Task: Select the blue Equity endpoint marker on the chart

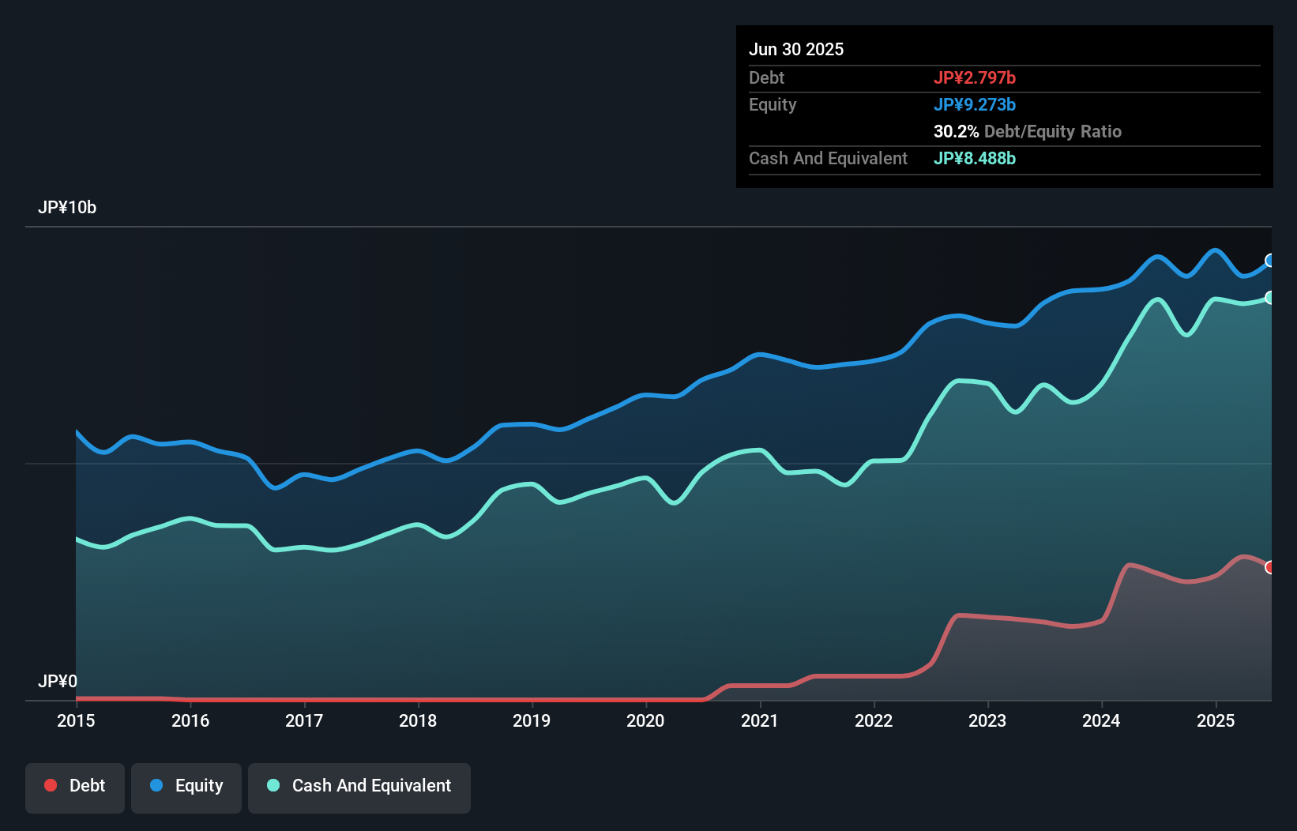Action: point(1269,261)
